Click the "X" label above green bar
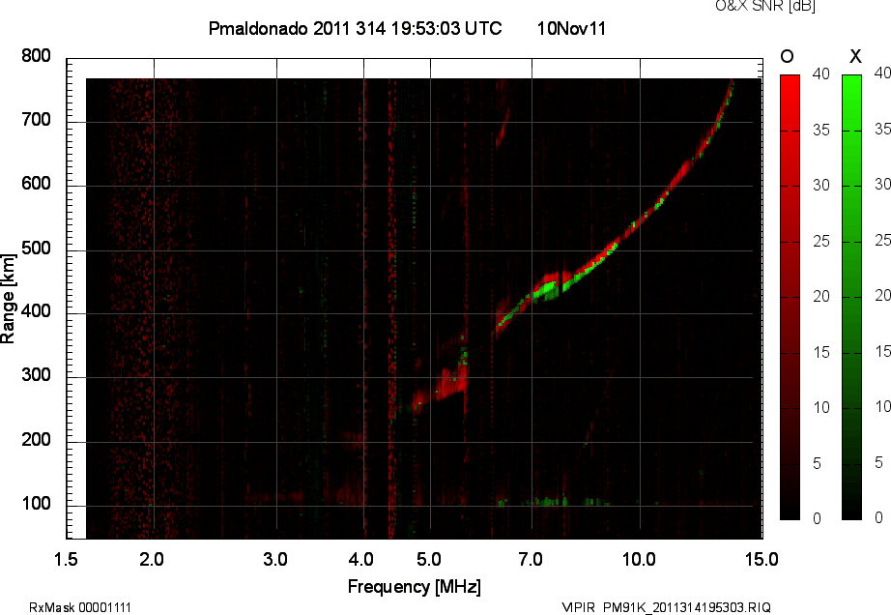 point(855,56)
